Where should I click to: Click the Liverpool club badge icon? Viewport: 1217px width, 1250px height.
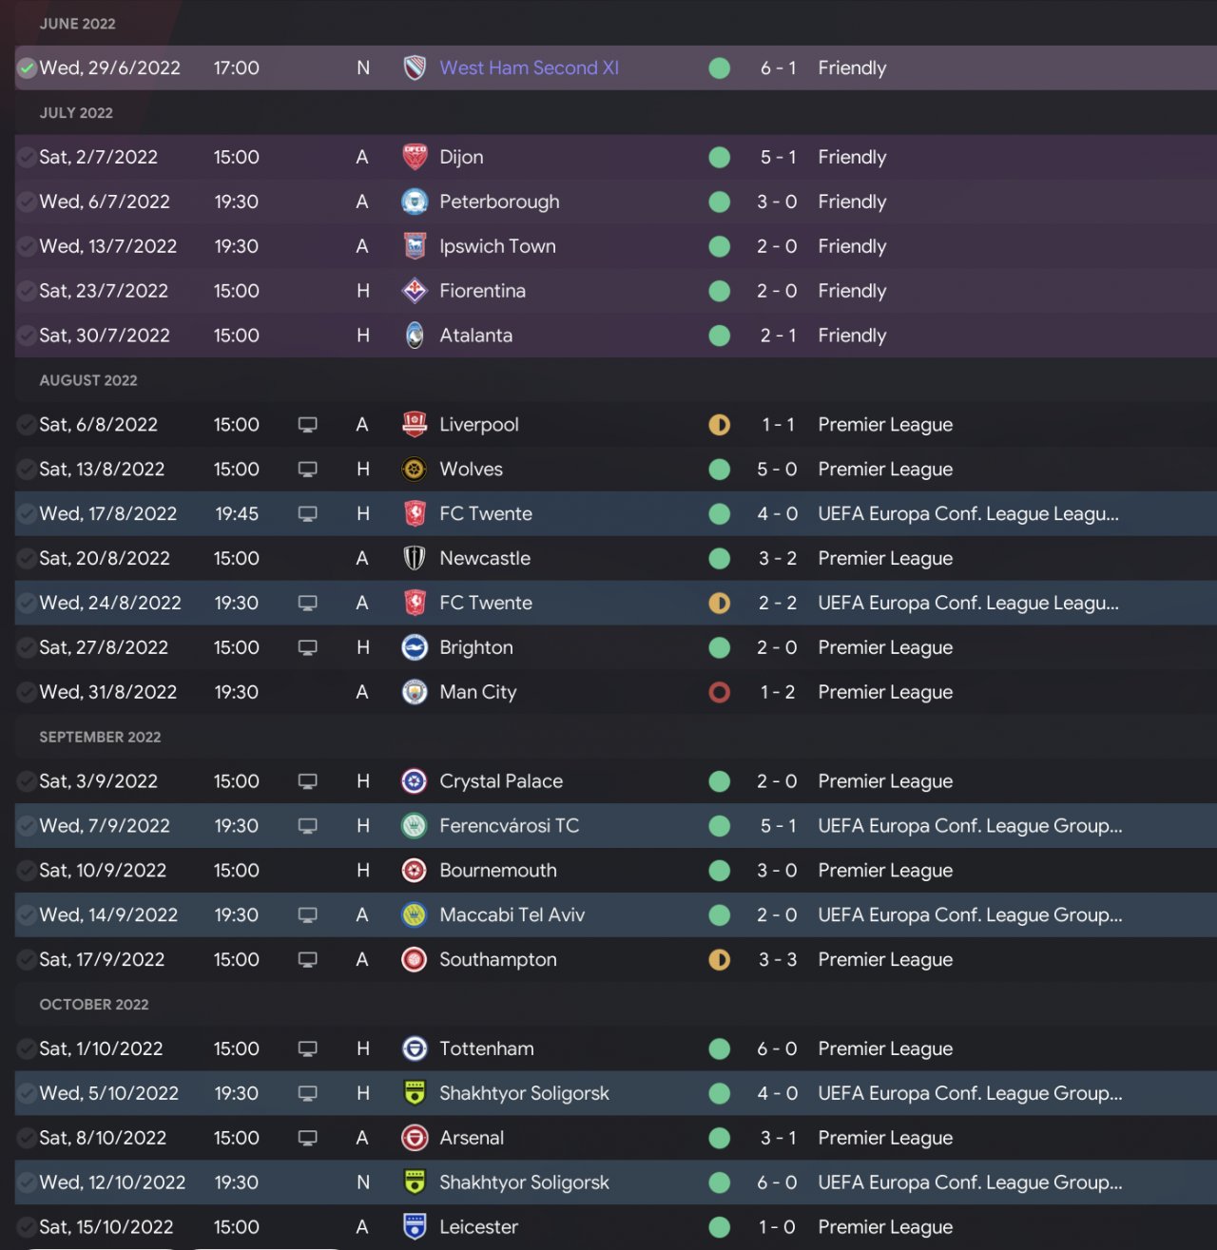415,425
